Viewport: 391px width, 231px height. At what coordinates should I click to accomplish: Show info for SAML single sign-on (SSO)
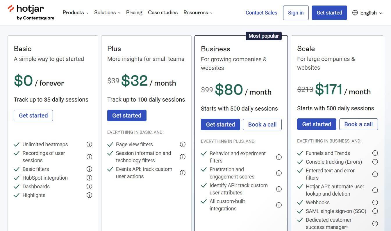375,211
